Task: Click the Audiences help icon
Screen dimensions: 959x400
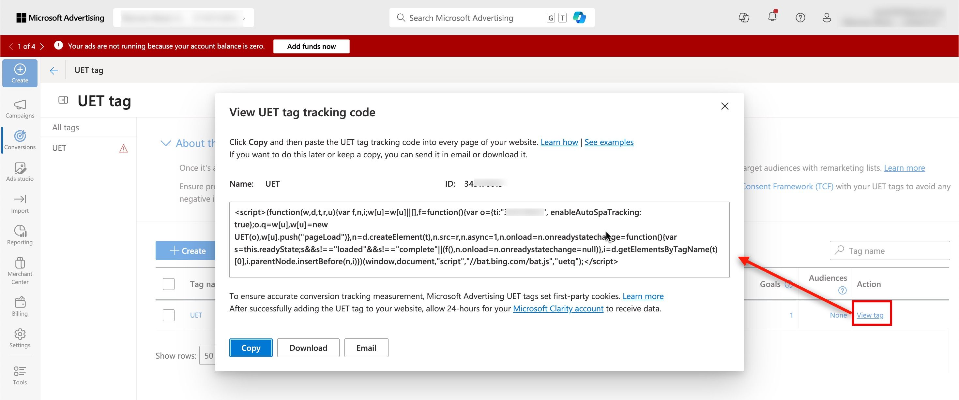Action: (x=842, y=290)
